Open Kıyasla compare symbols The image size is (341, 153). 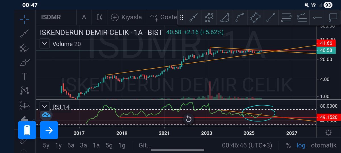(126, 17)
